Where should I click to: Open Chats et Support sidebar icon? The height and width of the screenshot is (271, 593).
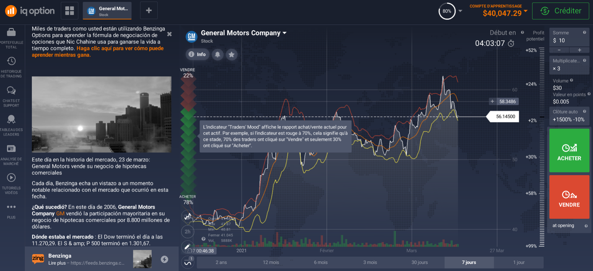pyautogui.click(x=11, y=96)
